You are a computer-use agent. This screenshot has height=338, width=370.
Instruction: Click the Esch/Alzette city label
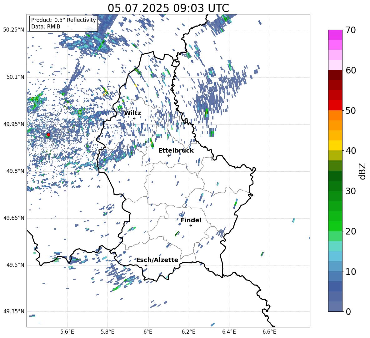coord(157,260)
